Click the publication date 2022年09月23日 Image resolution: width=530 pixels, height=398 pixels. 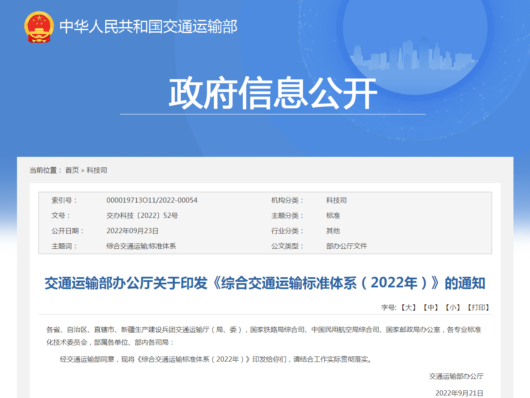132,231
